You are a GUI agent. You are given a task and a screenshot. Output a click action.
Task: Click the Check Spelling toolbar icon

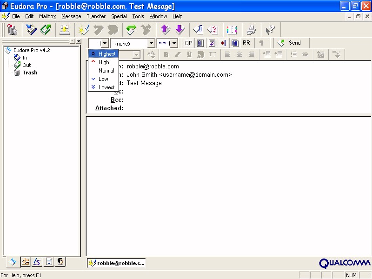click(x=213, y=30)
